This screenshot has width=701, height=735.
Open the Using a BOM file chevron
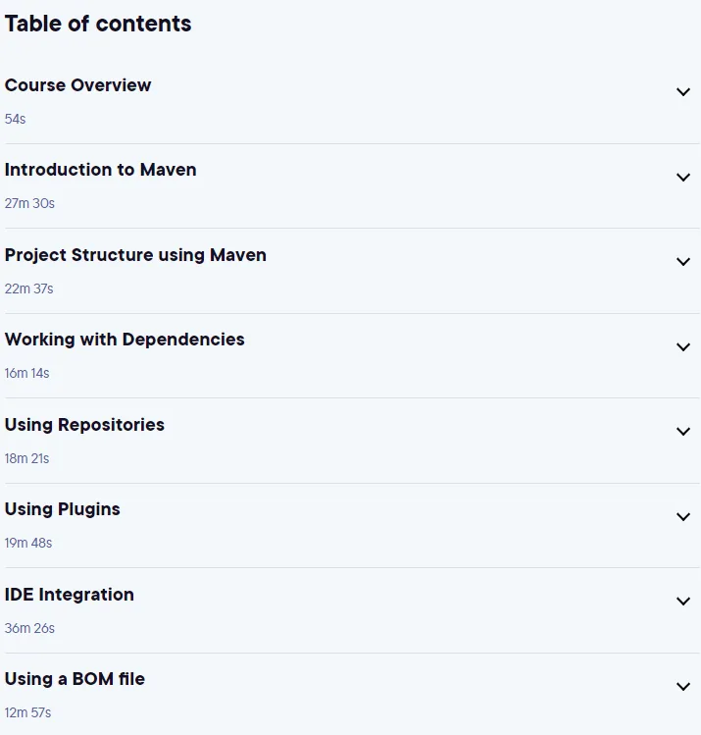pos(683,686)
